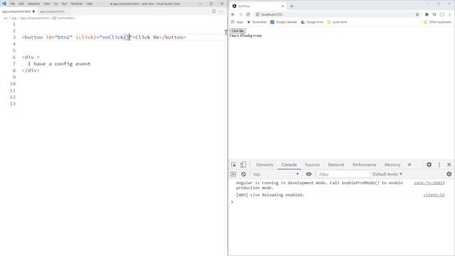455x256 pixels.
Task: Click the 'I have a config event' code line
Action: coord(59,64)
